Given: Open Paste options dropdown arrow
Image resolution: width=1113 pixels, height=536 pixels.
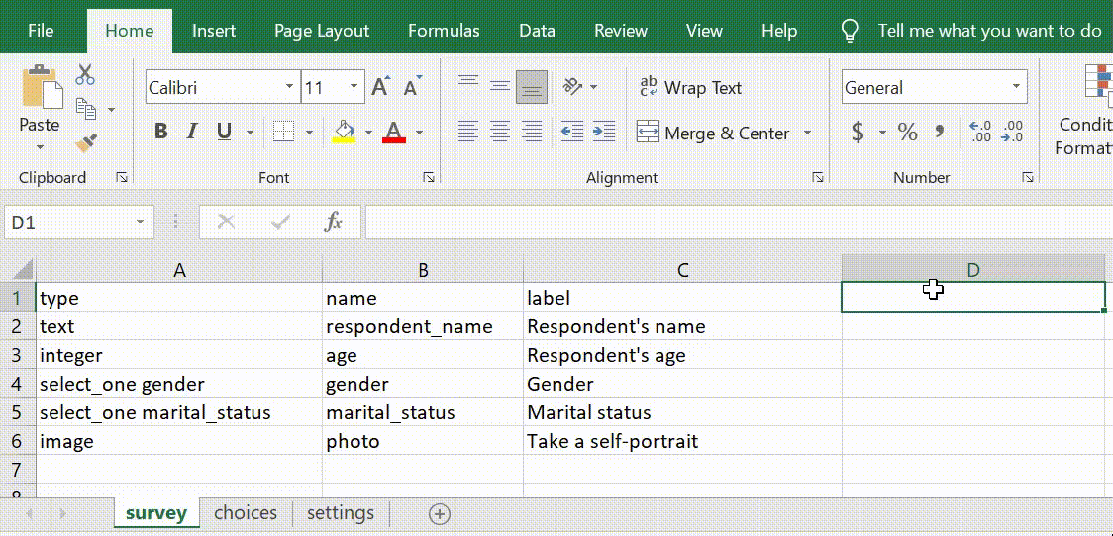Looking at the screenshot, I should [x=40, y=148].
